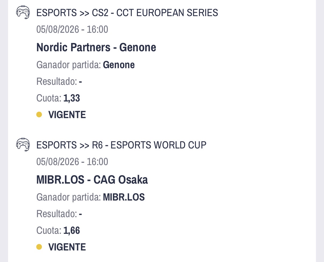The image size is (324, 262).
Task: Click Ganador partida: Genone selection
Action: click(x=85, y=65)
